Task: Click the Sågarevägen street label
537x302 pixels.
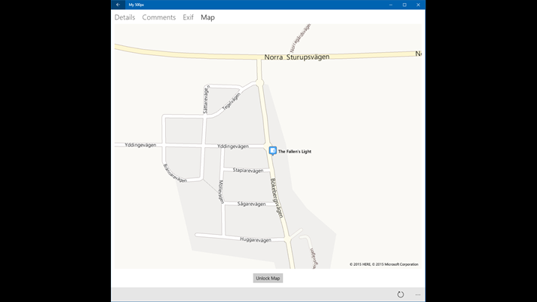Action: 251,204
